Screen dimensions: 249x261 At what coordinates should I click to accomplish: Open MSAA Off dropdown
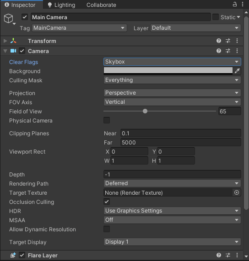172,220
